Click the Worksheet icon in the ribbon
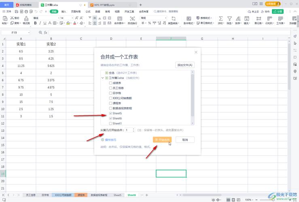This screenshot has height=202, width=299. (x=280, y=19)
